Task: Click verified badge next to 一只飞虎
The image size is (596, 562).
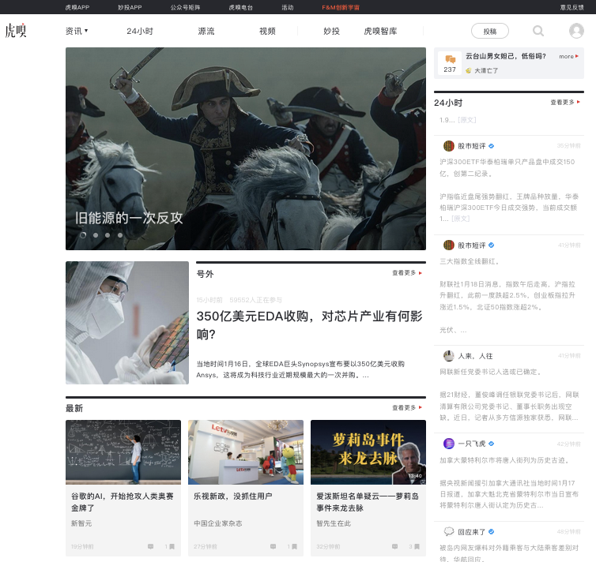Action: click(491, 444)
